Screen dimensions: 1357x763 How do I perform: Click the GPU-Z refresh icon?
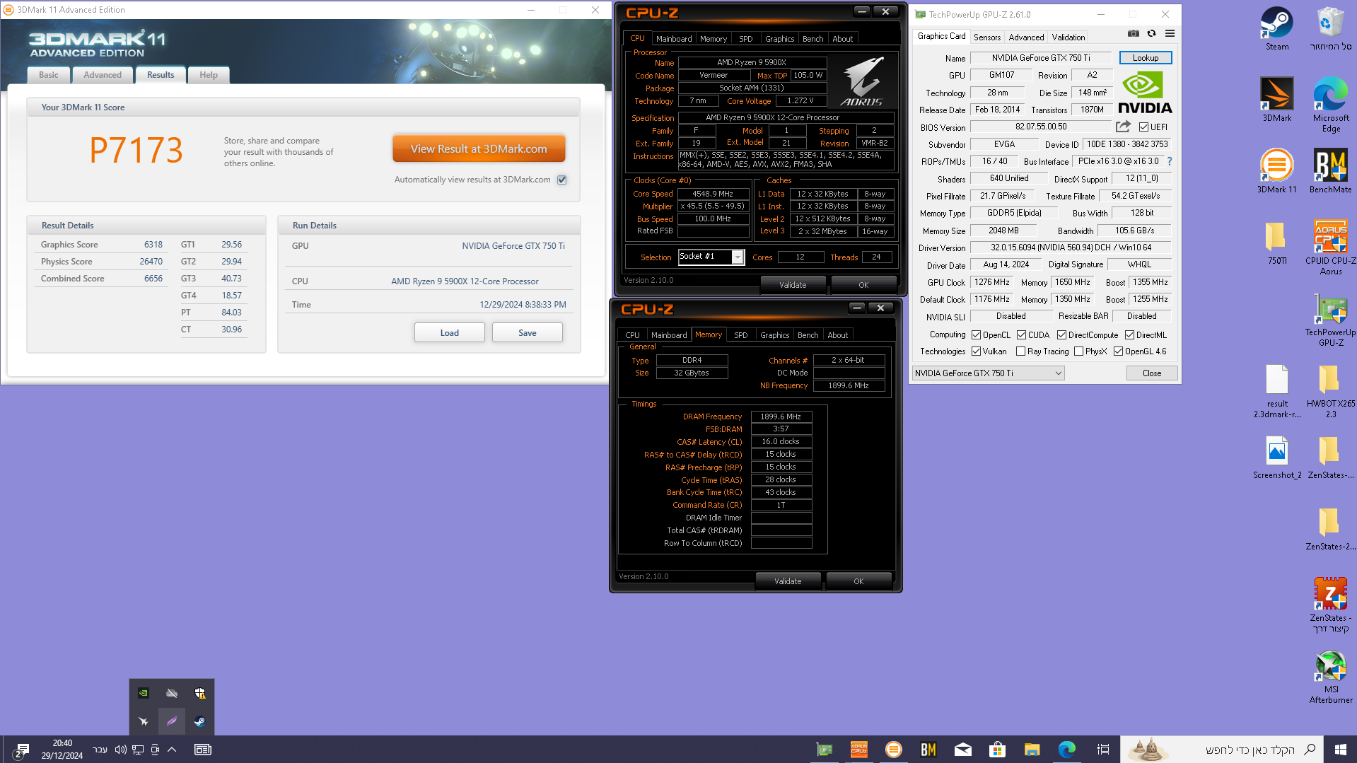(x=1151, y=33)
